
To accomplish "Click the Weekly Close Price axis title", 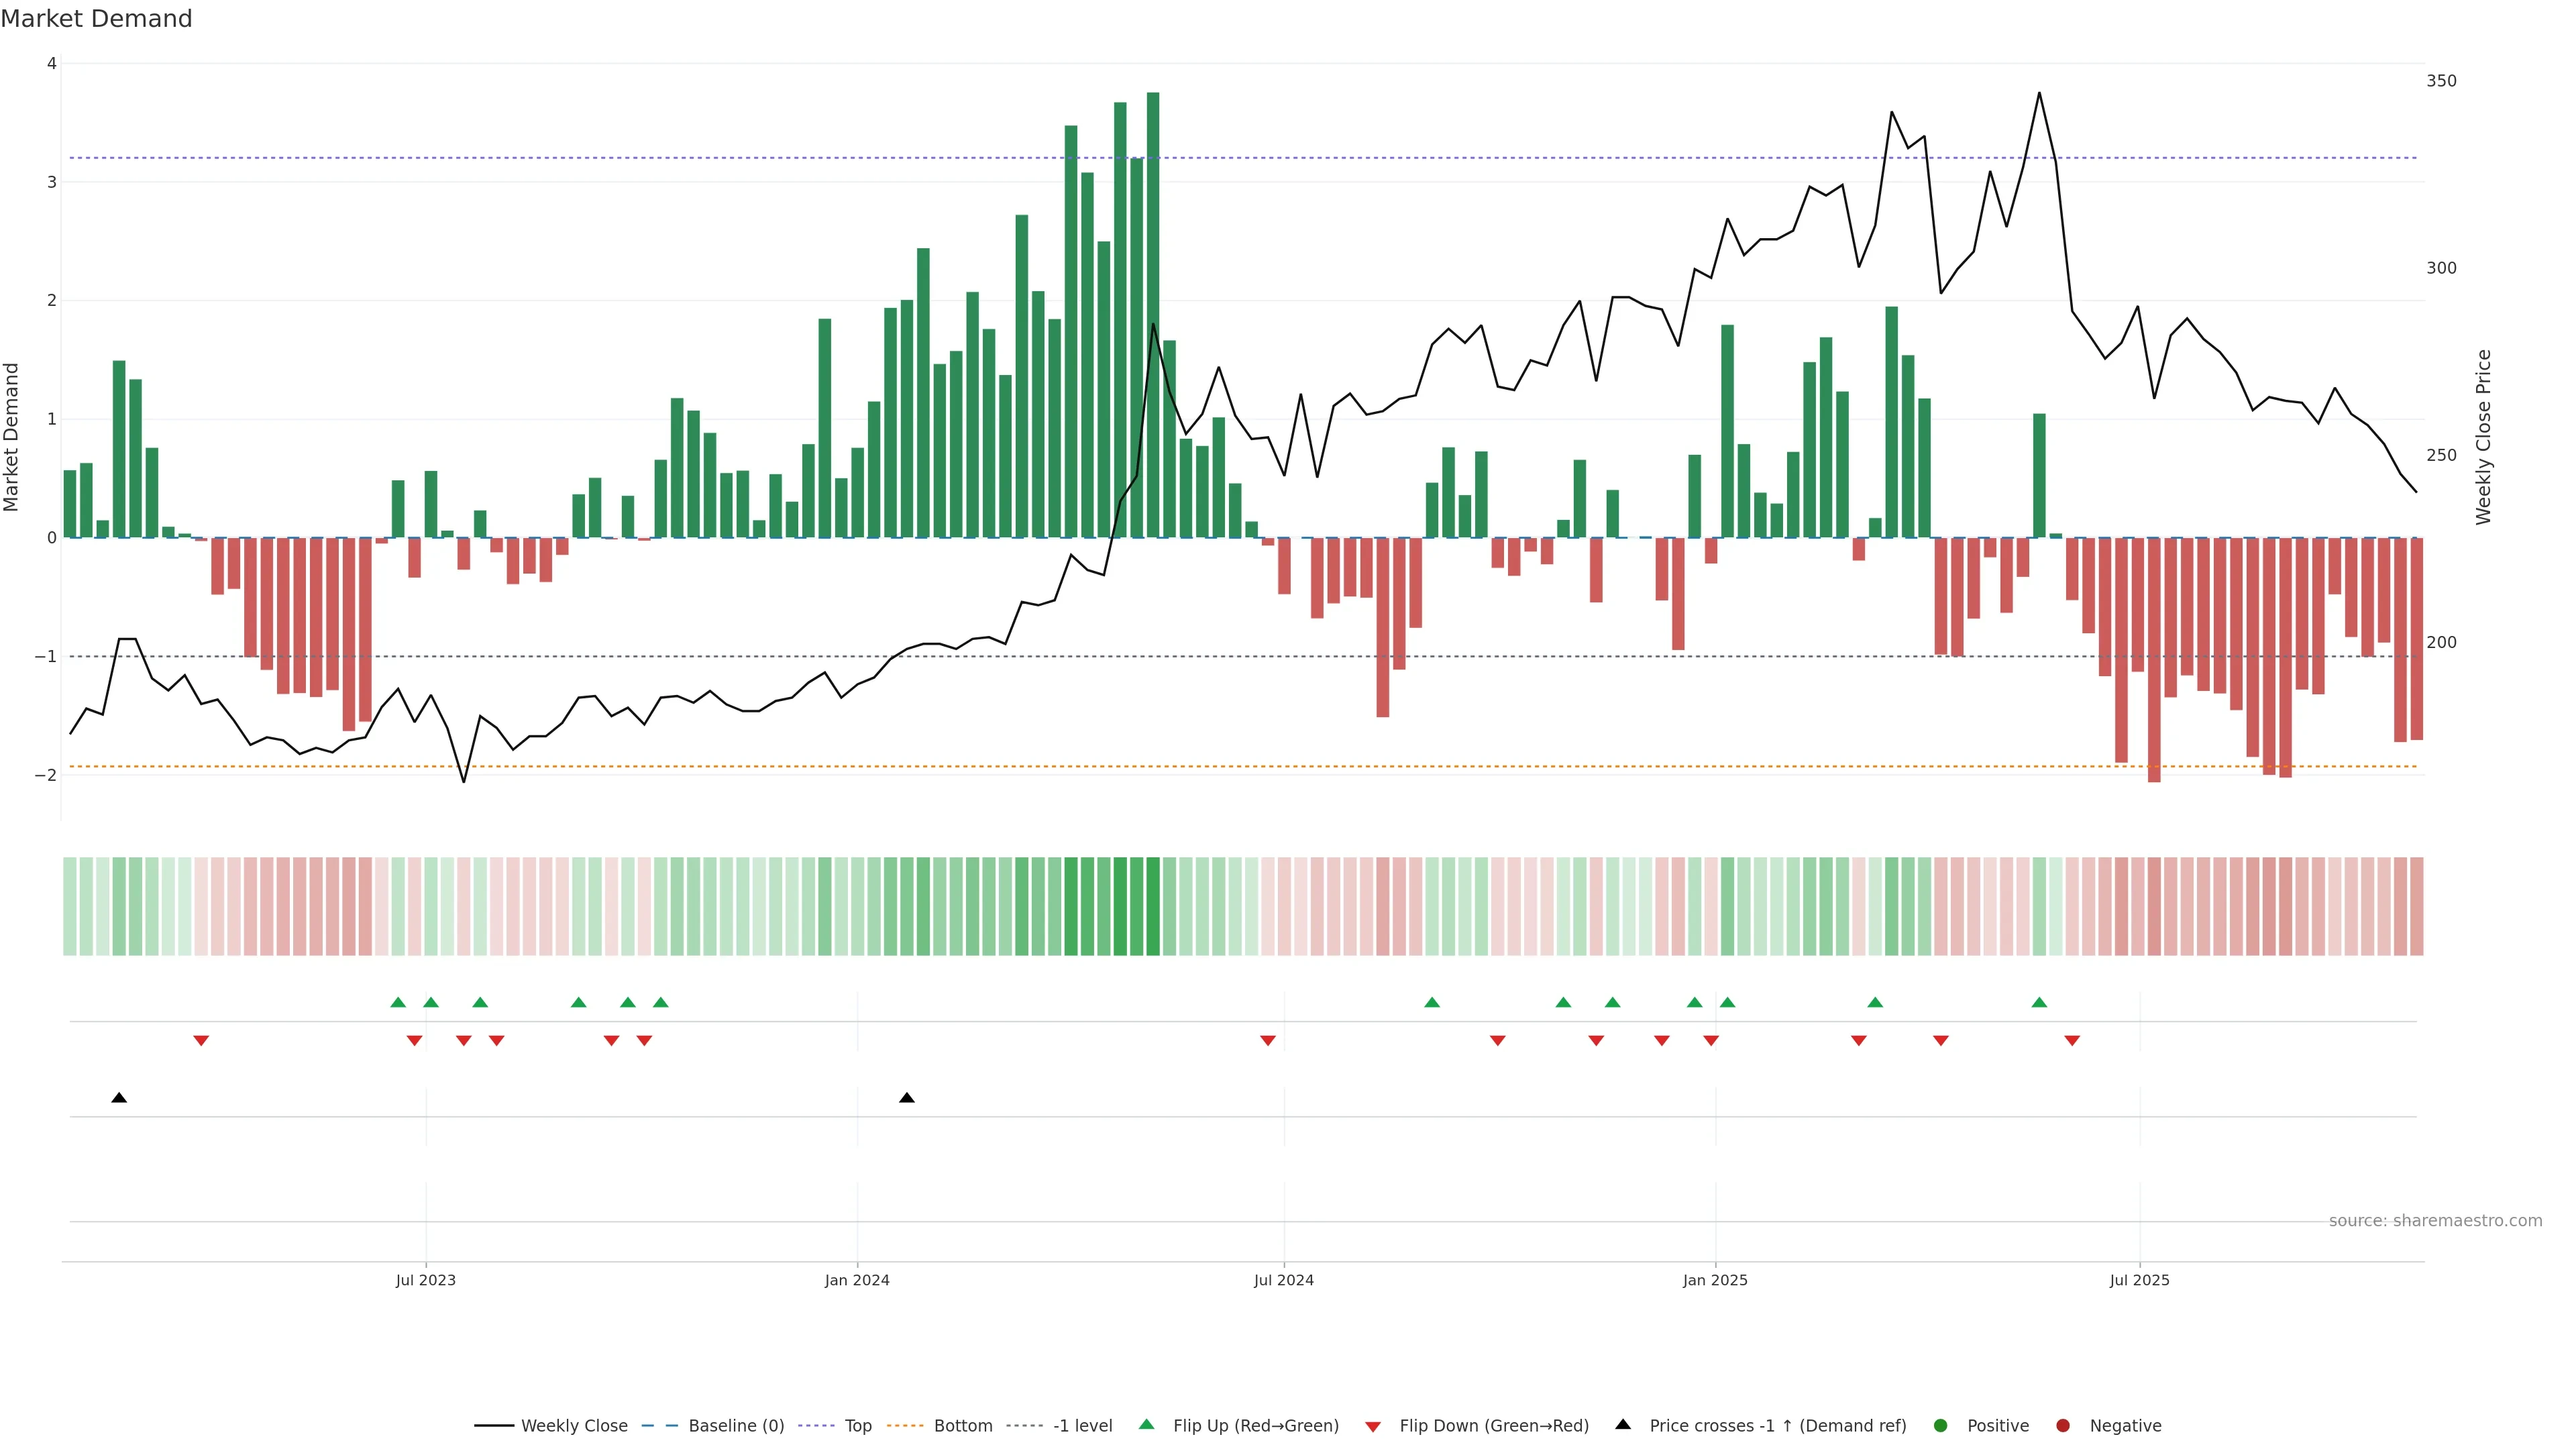I will 2484,437.
